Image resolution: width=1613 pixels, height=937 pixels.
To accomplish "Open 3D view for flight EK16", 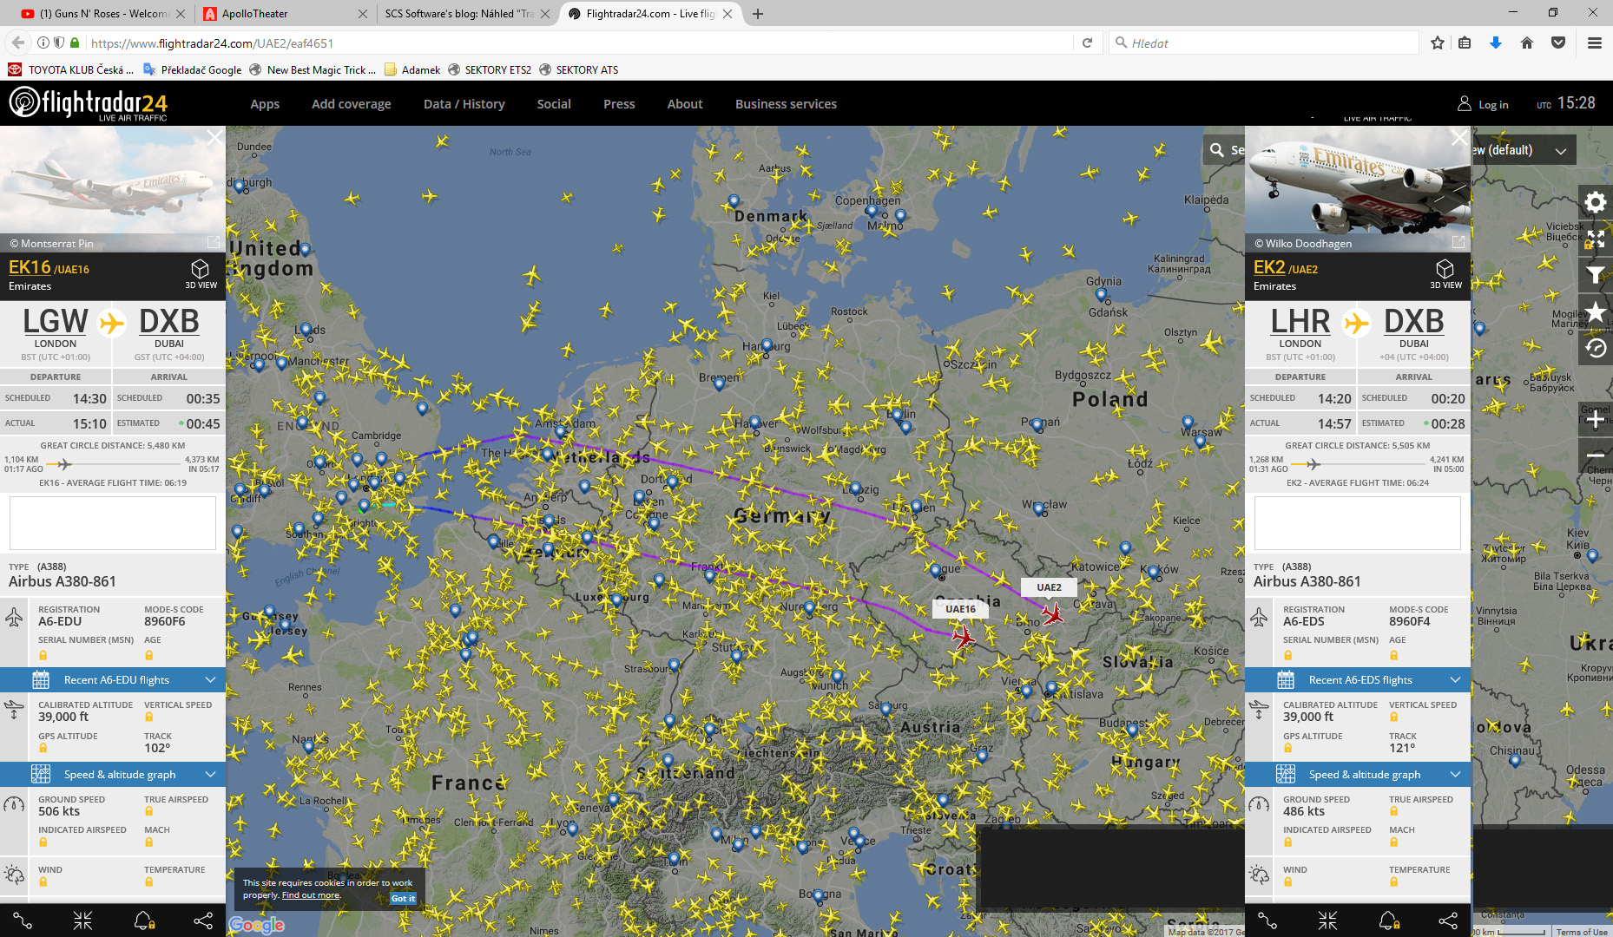I will (201, 273).
